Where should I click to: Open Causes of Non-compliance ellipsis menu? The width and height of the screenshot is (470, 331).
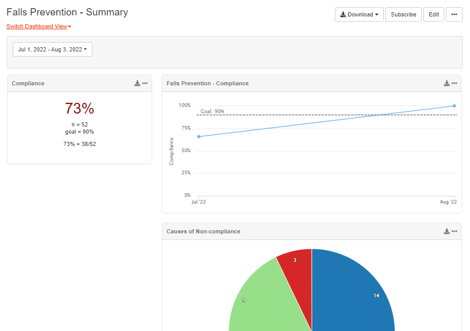click(455, 231)
